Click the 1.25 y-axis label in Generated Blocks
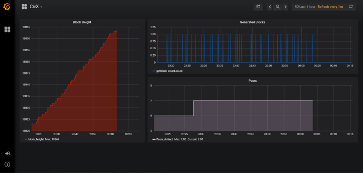The width and height of the screenshot is (363, 173). pos(153,27)
